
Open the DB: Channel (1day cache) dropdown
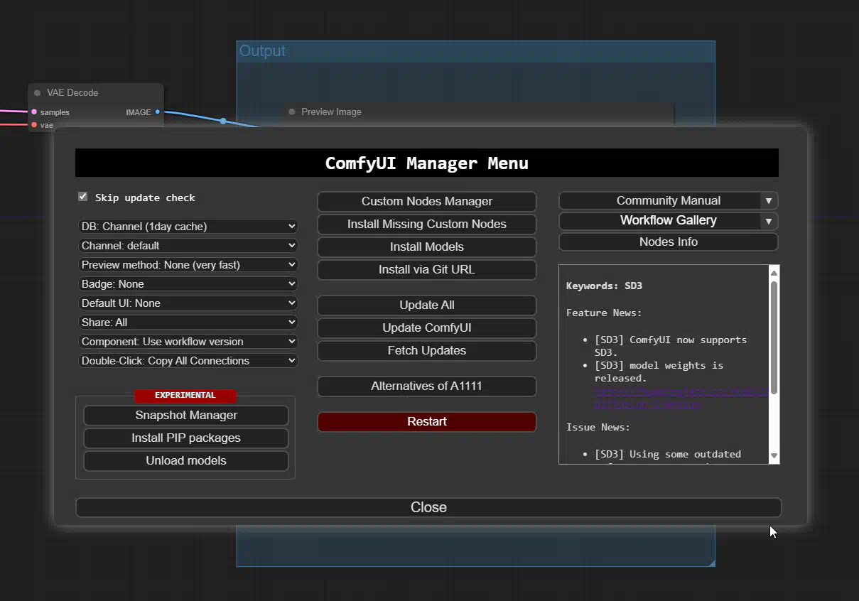188,227
